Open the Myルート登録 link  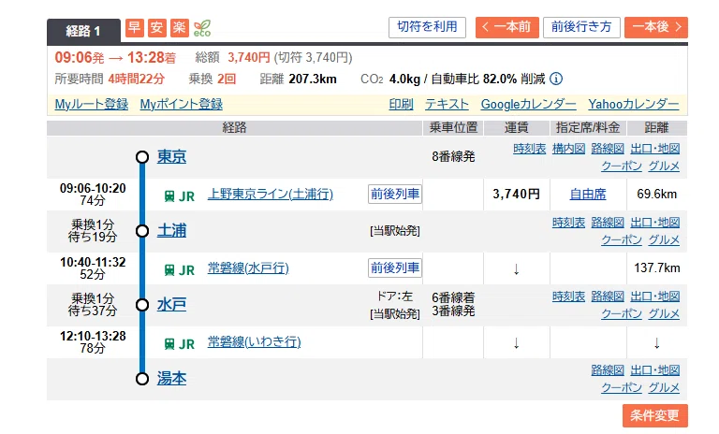point(91,105)
